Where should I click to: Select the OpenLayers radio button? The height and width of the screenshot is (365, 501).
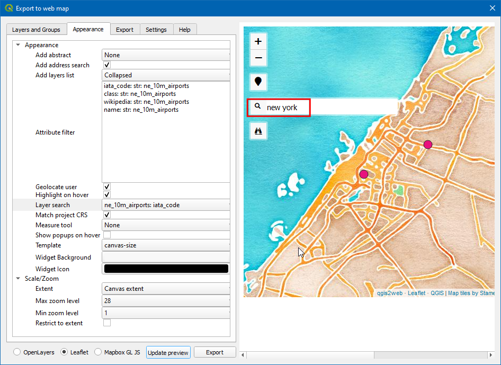[x=17, y=352]
